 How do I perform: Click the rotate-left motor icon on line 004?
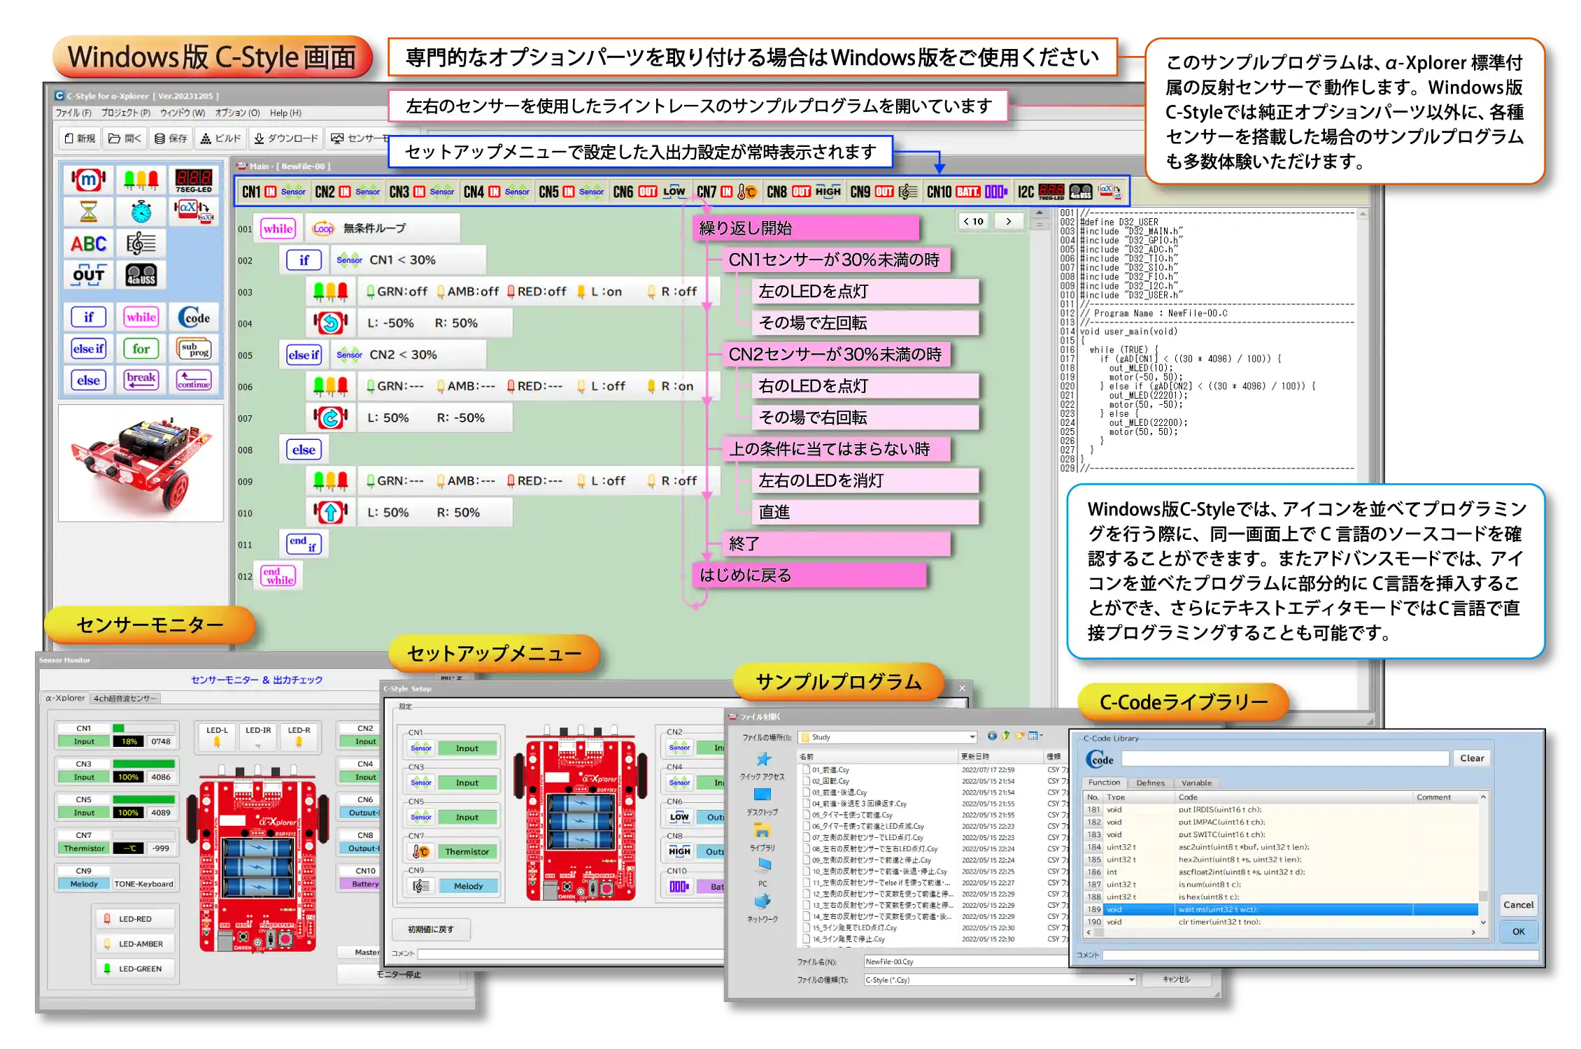point(330,323)
